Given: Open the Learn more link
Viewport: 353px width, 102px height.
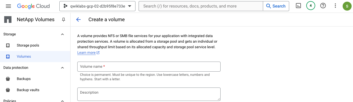Looking at the screenshot, I should (88, 53).
